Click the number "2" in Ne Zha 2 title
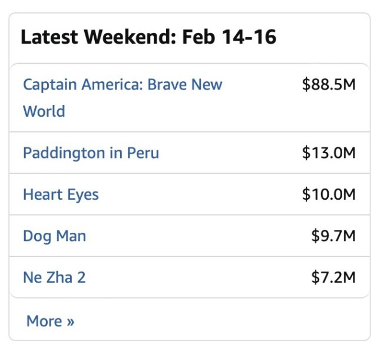The width and height of the screenshot is (377, 350). pos(81,277)
